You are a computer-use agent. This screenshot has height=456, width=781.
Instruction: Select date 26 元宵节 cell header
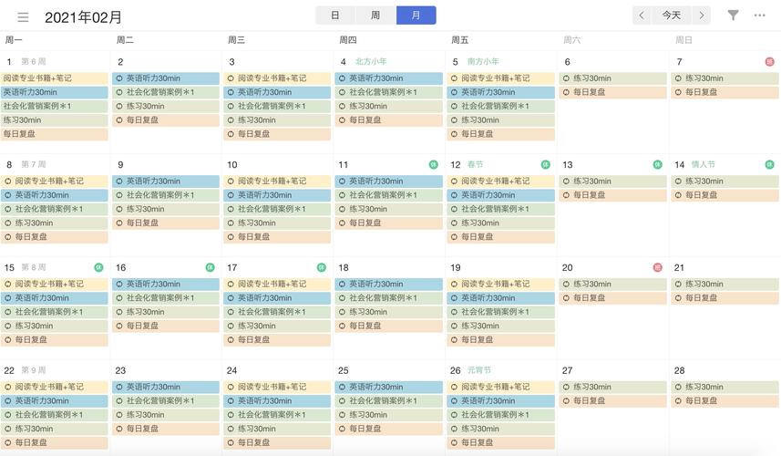470,370
